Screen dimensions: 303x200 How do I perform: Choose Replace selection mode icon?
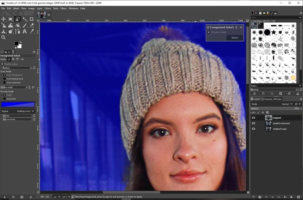tap(9, 59)
